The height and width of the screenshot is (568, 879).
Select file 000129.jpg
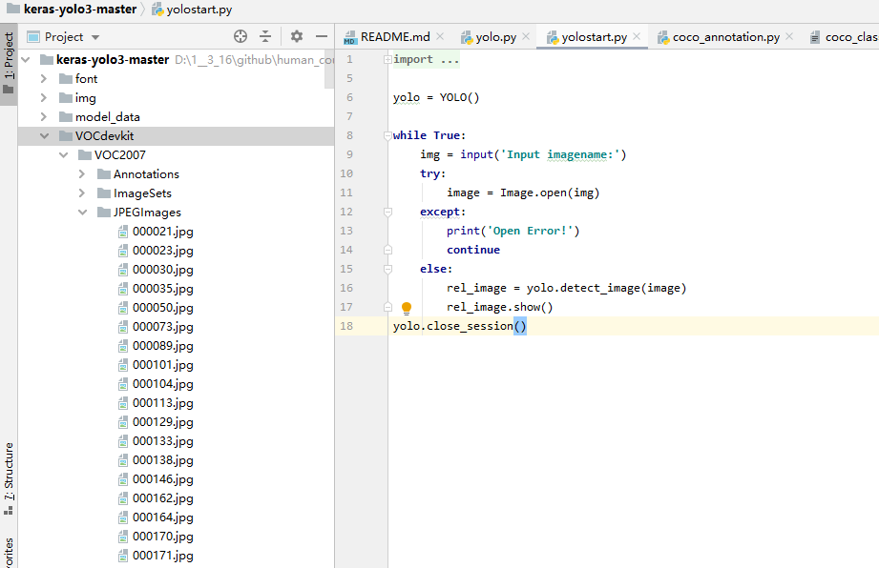point(162,421)
